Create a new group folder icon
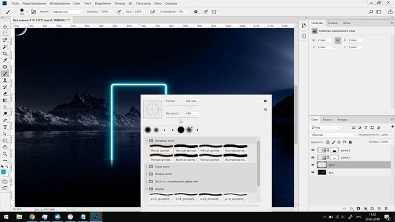Screen dimensions: 395x222 [372, 208]
